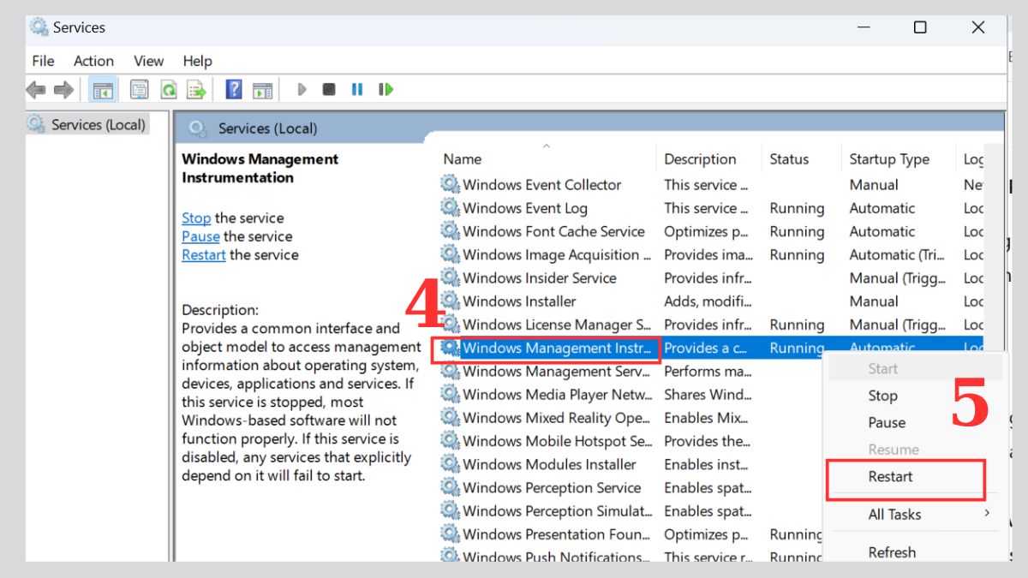Select the Windows Perception Service name

[x=552, y=487]
